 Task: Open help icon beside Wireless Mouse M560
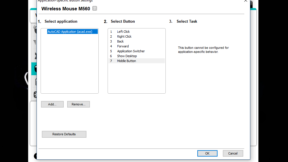pos(95,8)
